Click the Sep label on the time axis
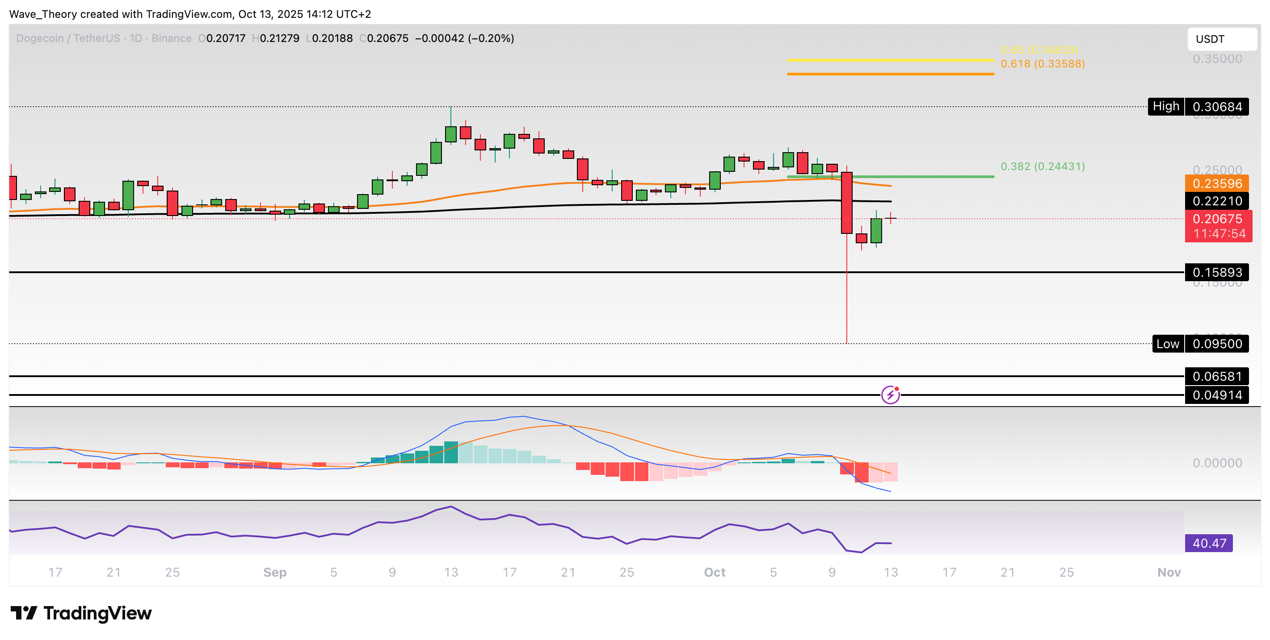This screenshot has width=1270, height=640. pyautogui.click(x=275, y=572)
